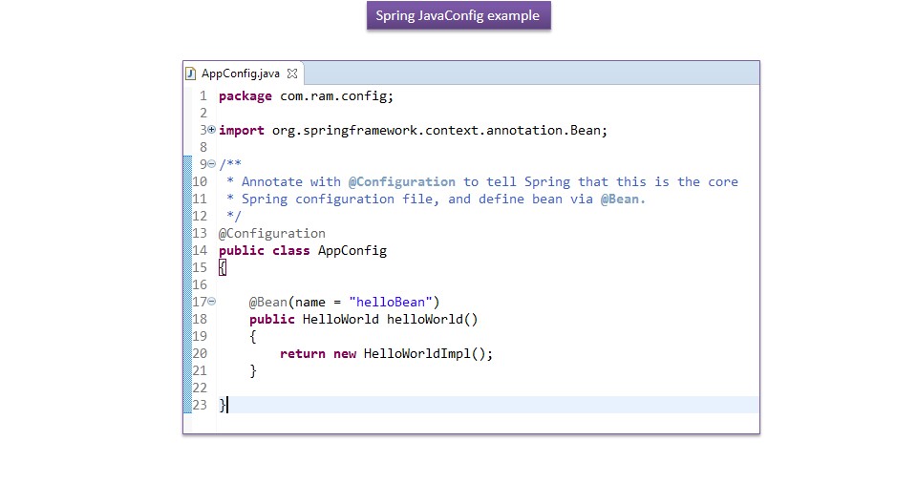Image resolution: width=917 pixels, height=504 pixels.
Task: Click the HelloWorld return type on line 18
Action: tap(340, 319)
